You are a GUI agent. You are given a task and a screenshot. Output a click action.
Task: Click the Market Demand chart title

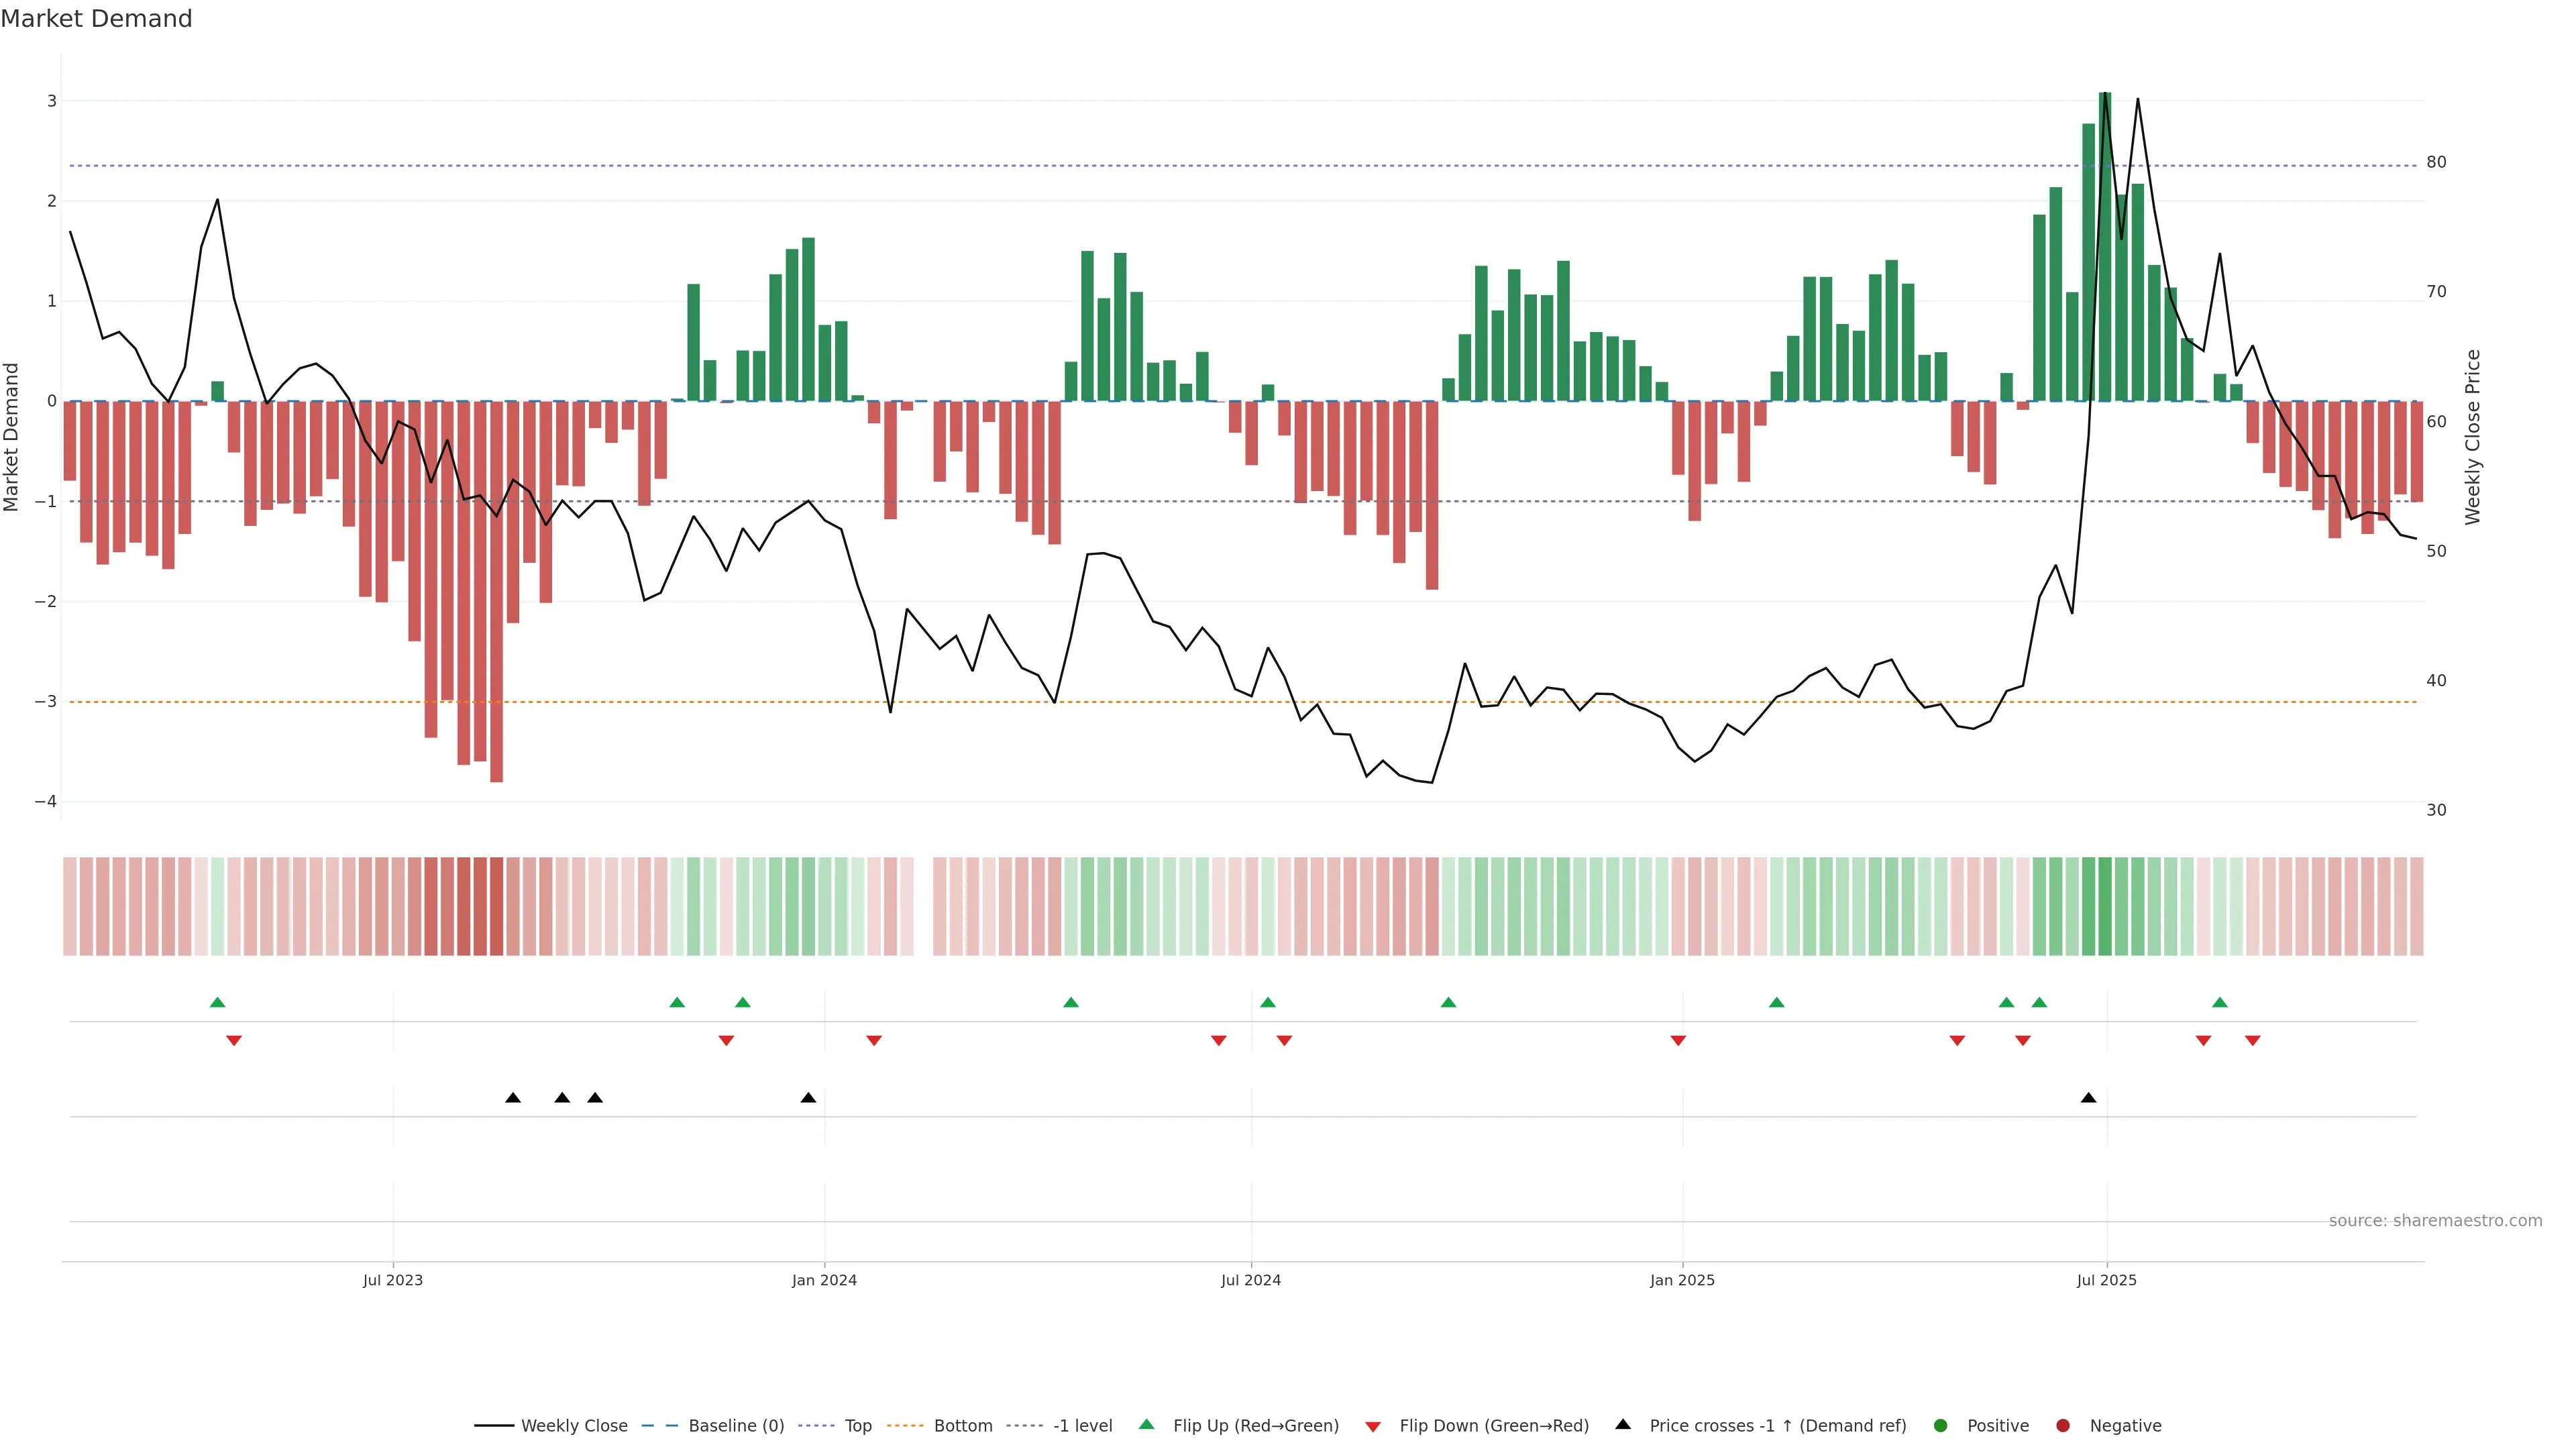[96, 19]
